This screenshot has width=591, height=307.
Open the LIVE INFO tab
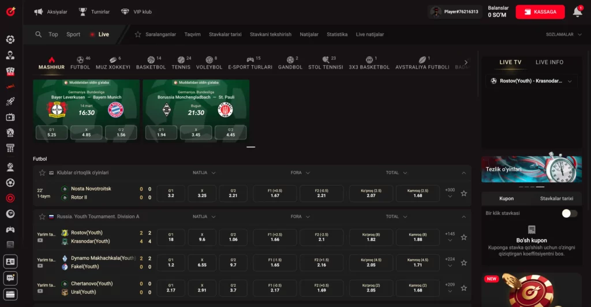pos(549,62)
